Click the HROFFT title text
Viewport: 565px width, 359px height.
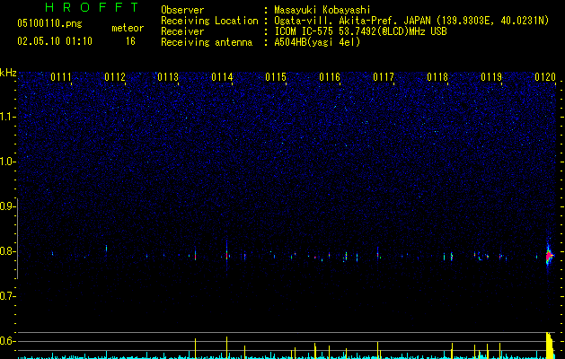click(93, 7)
